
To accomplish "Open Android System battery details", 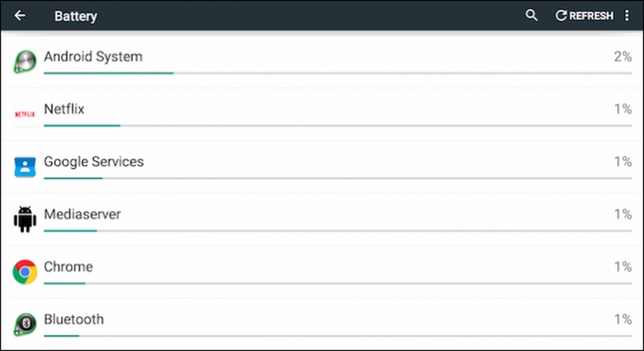I will click(322, 62).
